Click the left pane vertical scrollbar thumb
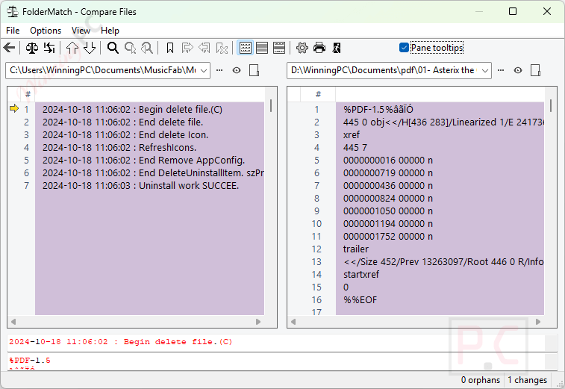Viewport: 565px width, 389px height. coord(271,105)
